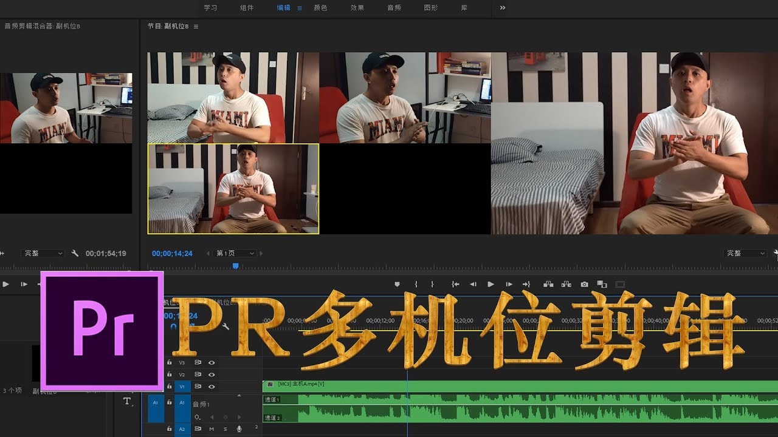The image size is (778, 437).
Task: Go to In point button
Action: pos(455,284)
